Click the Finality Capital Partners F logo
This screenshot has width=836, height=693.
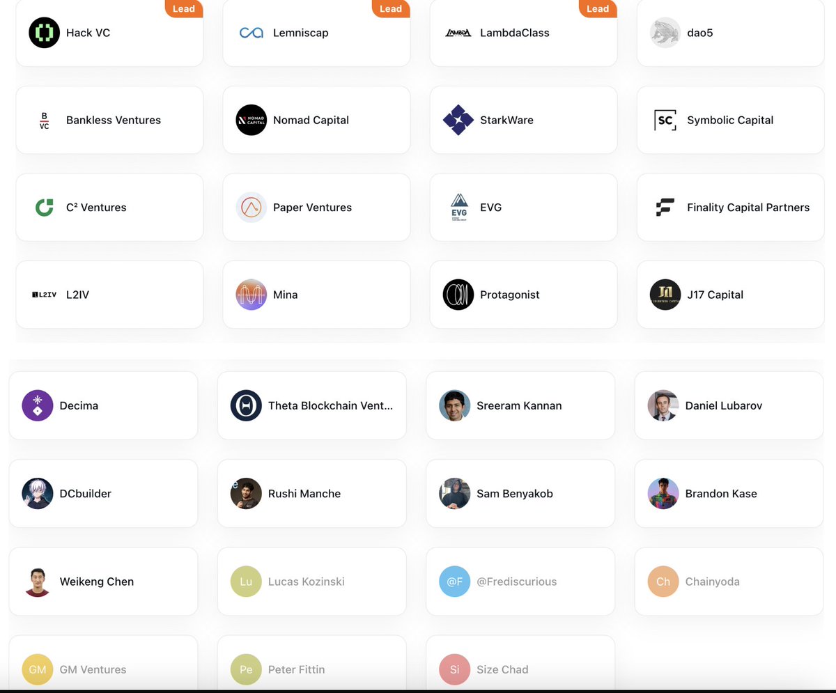(x=665, y=208)
